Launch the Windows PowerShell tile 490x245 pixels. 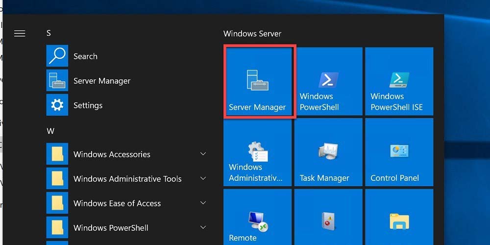click(x=328, y=81)
